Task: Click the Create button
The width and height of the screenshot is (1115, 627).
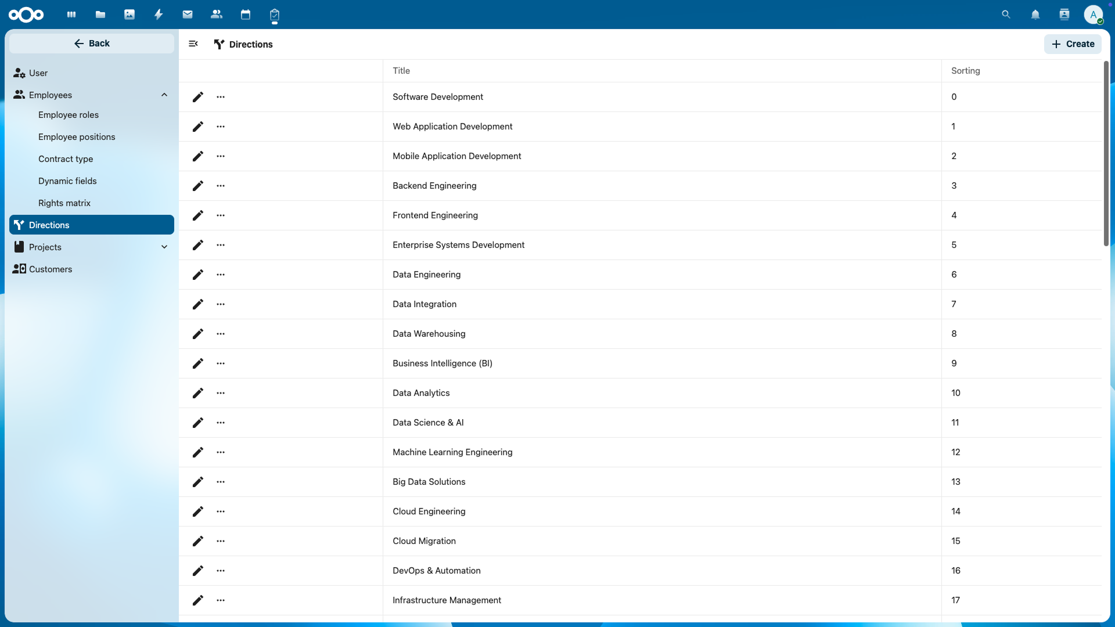Action: 1073,44
